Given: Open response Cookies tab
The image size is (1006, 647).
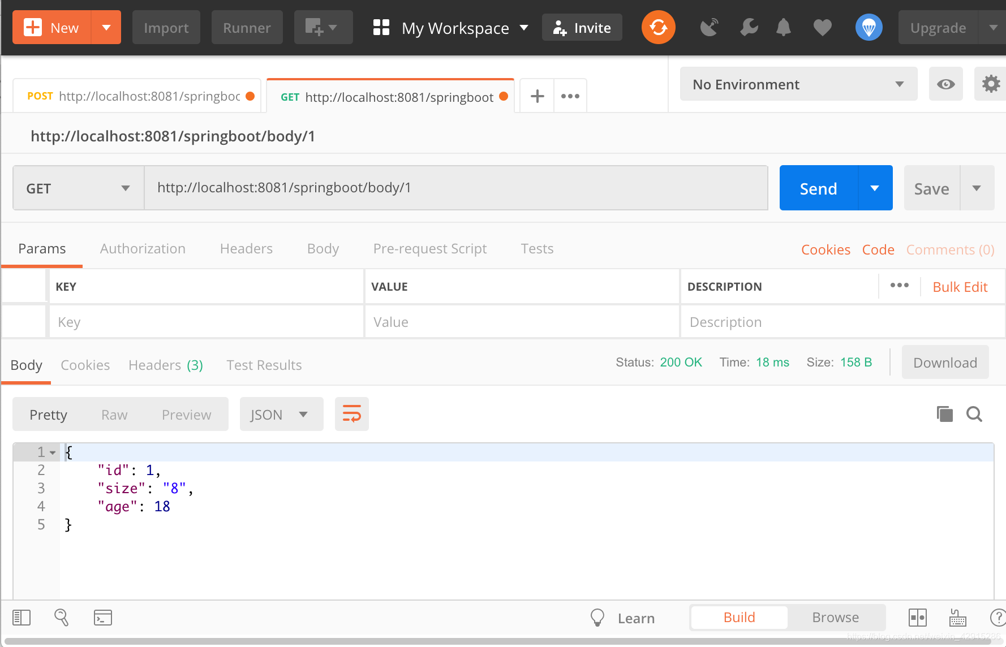Looking at the screenshot, I should click(x=85, y=365).
